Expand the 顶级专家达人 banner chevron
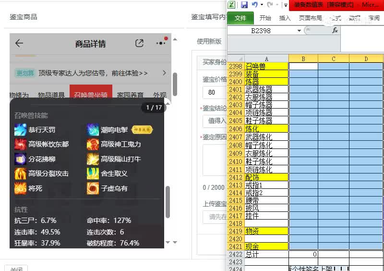The image size is (384, 271). point(164,73)
